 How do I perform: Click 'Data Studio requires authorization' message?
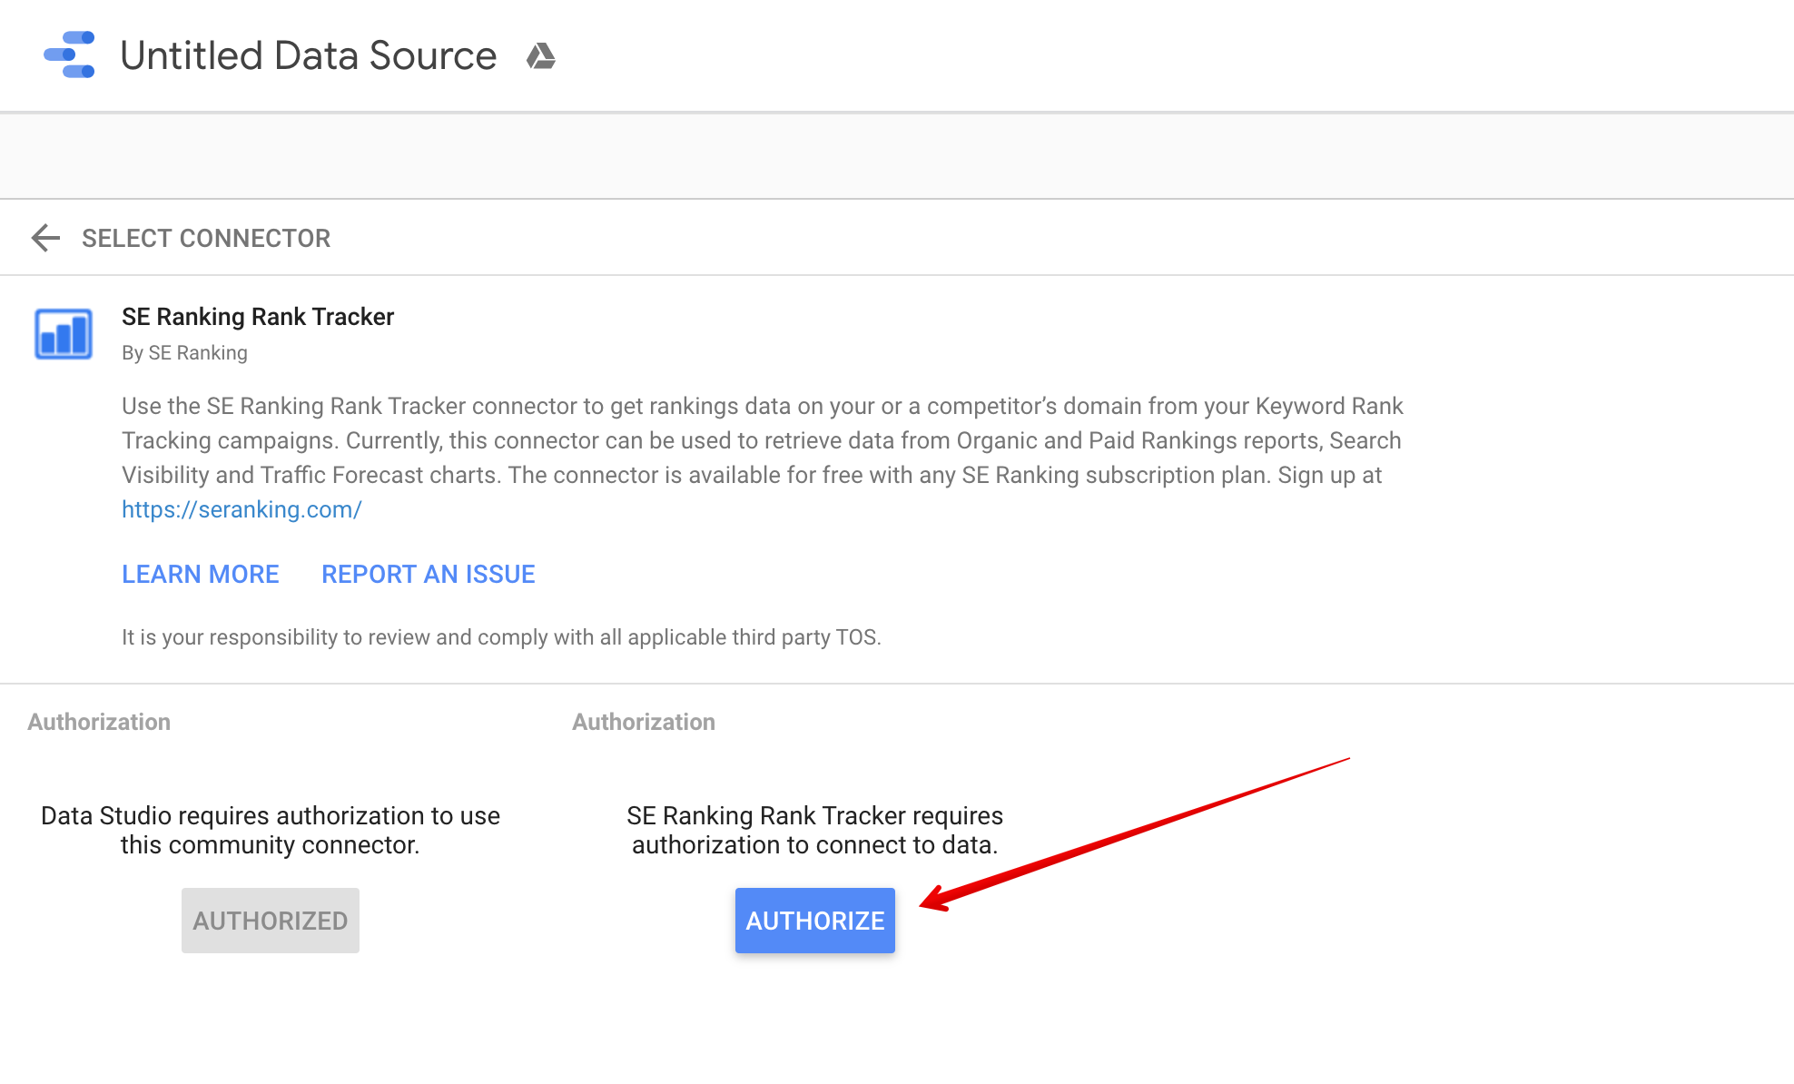[271, 830]
